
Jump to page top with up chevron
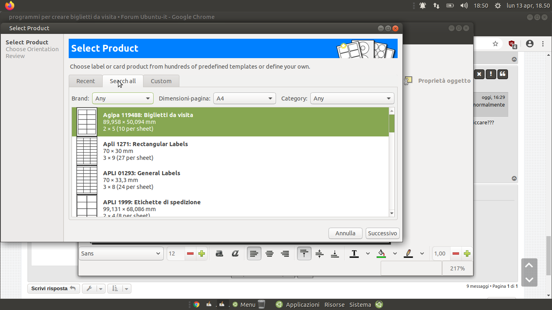(x=529, y=265)
